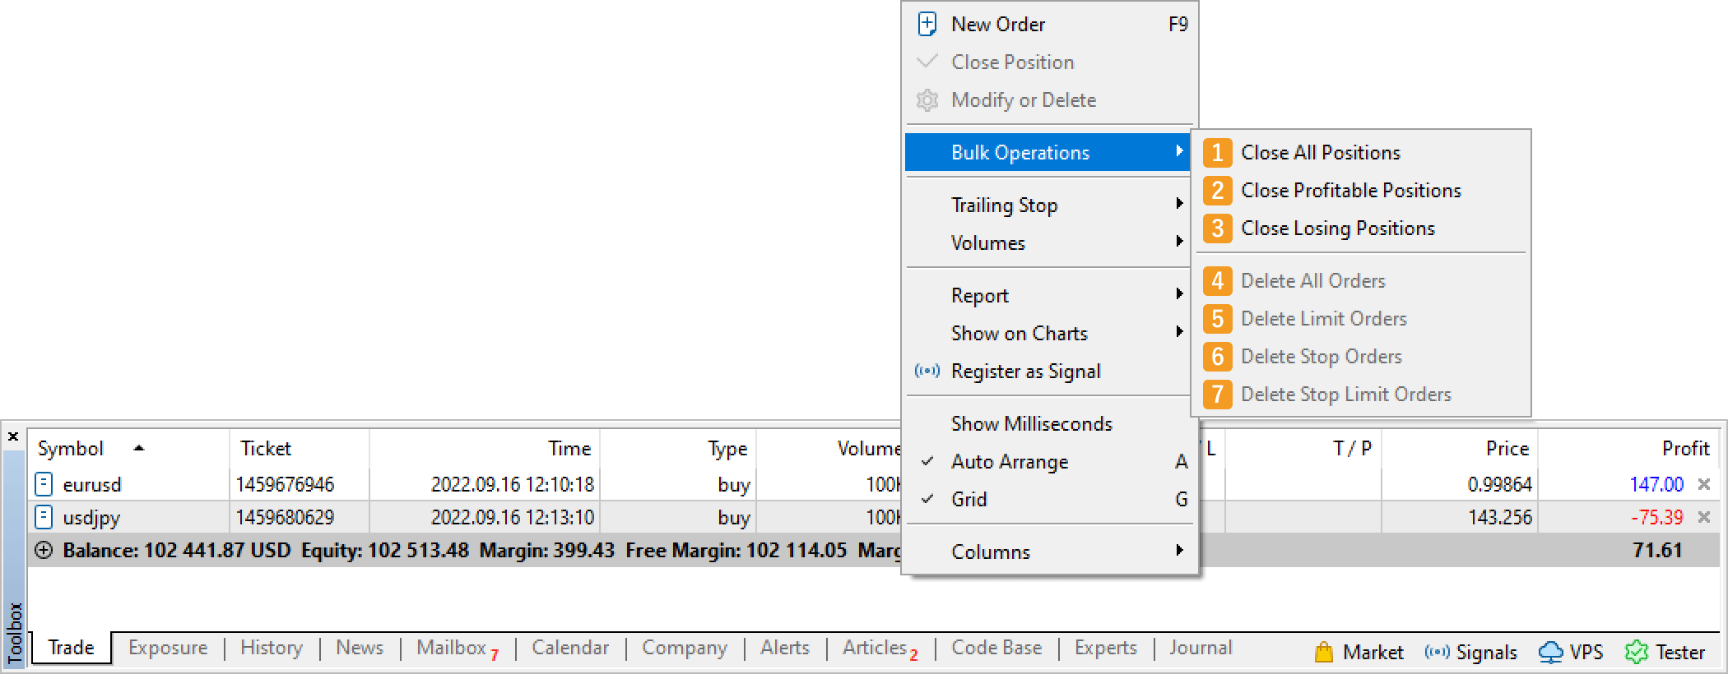Click the Ticket column header
Image resolution: width=1728 pixels, height=674 pixels.
tap(300, 448)
